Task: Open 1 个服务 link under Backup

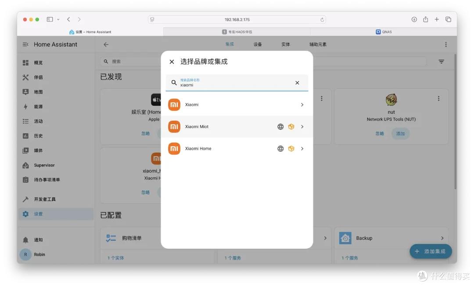Action: [x=350, y=258]
